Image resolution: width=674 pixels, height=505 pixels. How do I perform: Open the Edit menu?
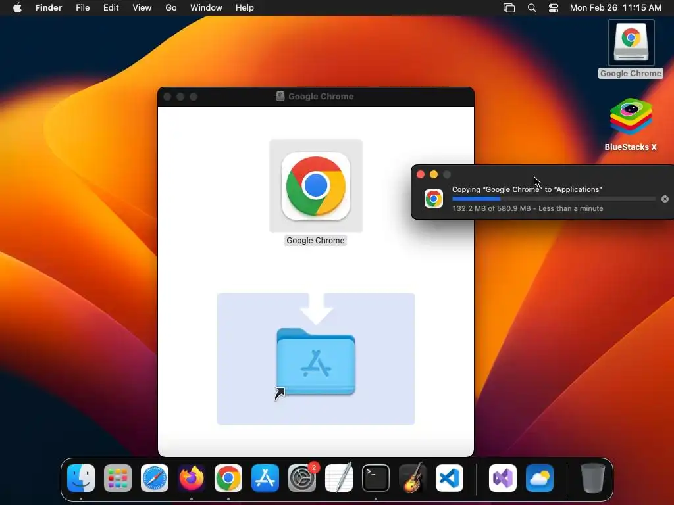click(111, 8)
